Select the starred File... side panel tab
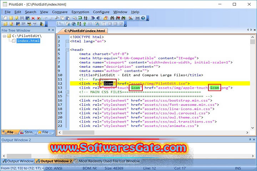257x171 pixels. (45, 132)
